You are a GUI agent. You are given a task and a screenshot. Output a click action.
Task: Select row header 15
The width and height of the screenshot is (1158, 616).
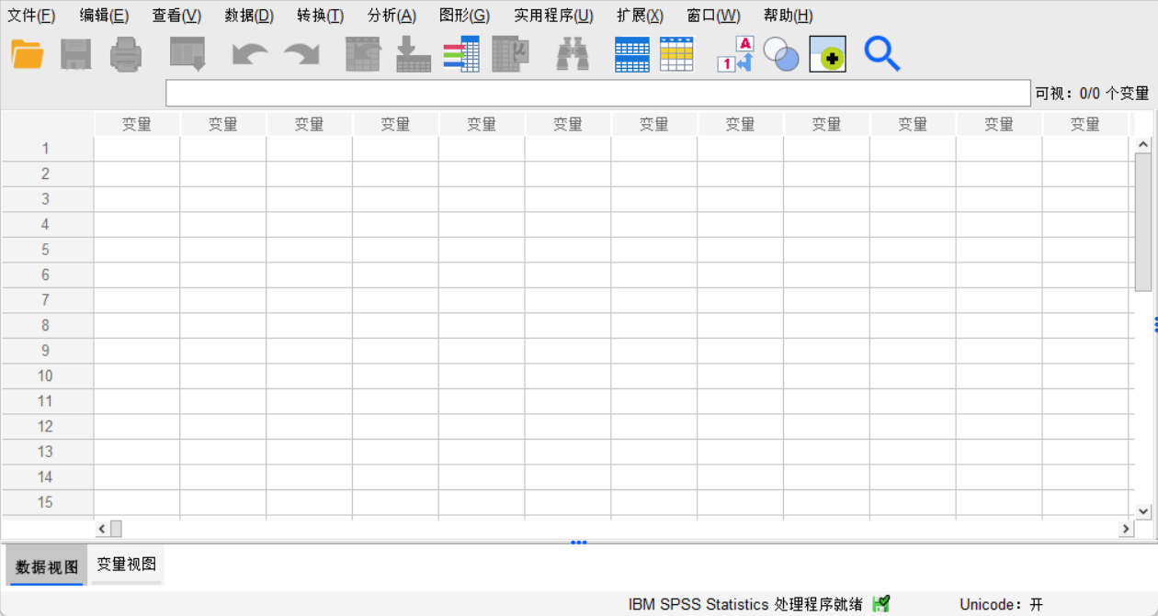(x=47, y=502)
